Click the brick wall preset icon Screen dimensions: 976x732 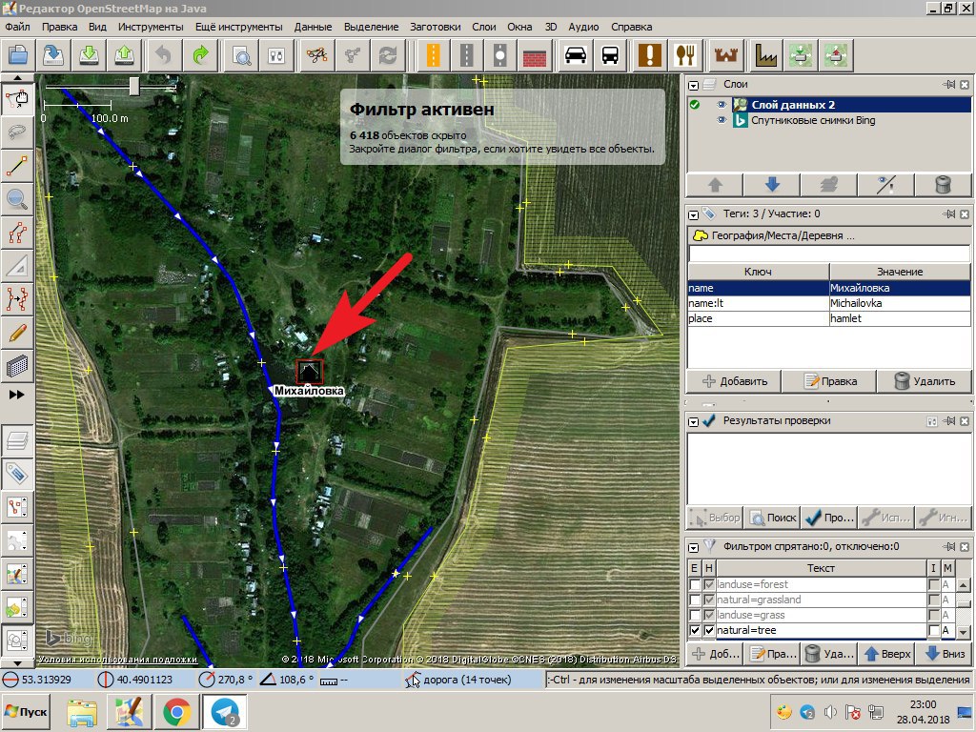point(534,54)
